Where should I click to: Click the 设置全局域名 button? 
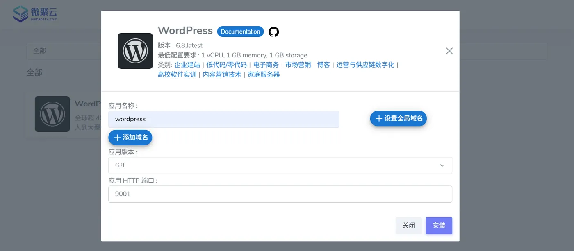click(399, 118)
